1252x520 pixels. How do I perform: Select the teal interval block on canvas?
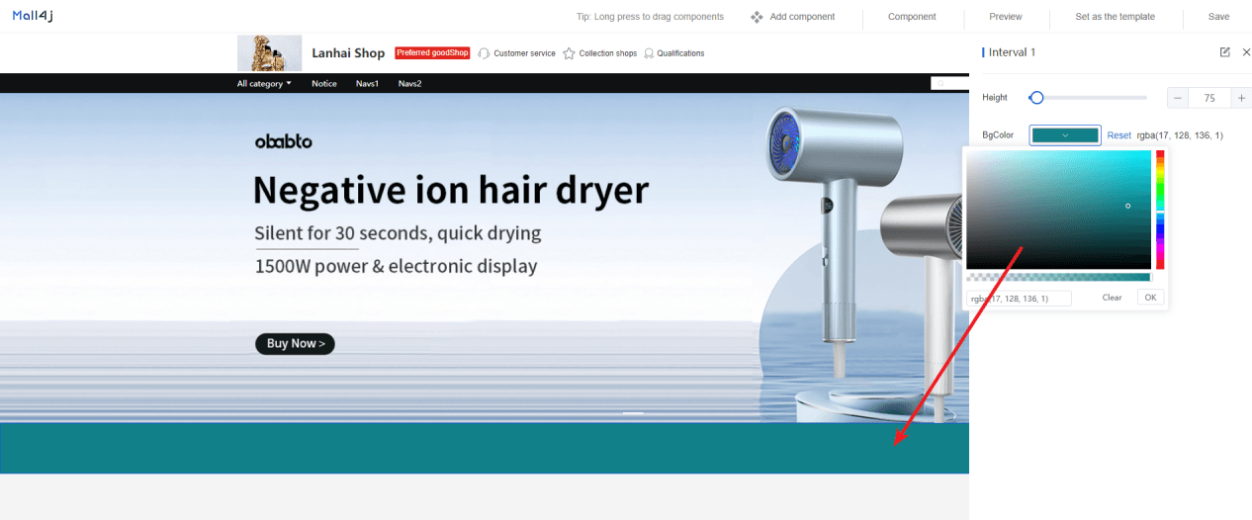(x=485, y=448)
